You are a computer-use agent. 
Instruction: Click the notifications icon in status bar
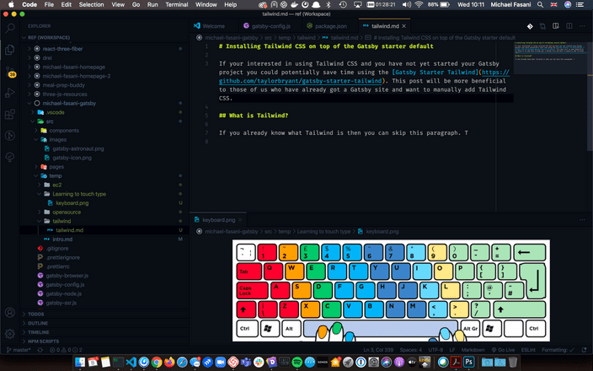tap(585, 350)
